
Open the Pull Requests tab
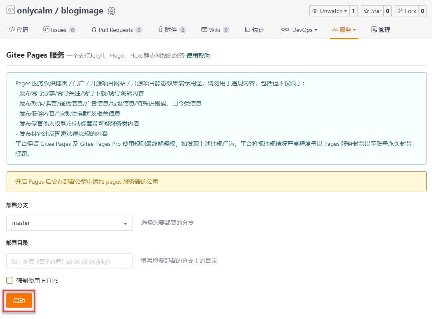pos(117,30)
